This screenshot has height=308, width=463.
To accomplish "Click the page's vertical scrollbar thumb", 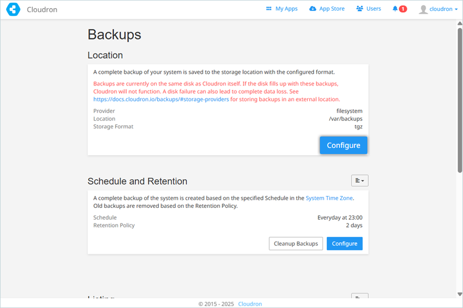I will [x=460, y=100].
